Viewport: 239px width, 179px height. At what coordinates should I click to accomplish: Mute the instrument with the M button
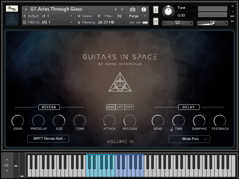coord(156,21)
